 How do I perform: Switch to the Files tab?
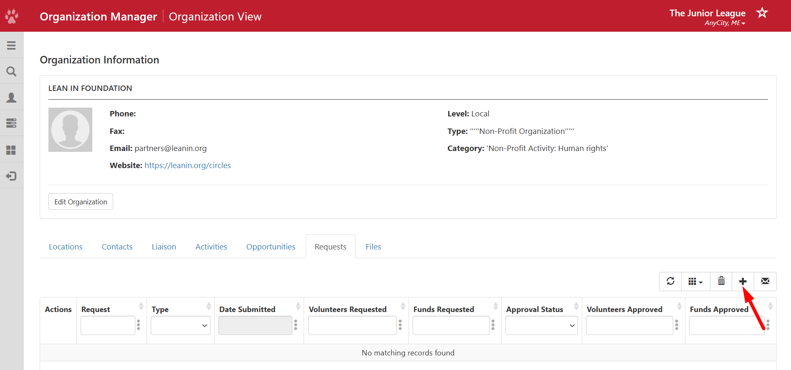[x=373, y=247]
